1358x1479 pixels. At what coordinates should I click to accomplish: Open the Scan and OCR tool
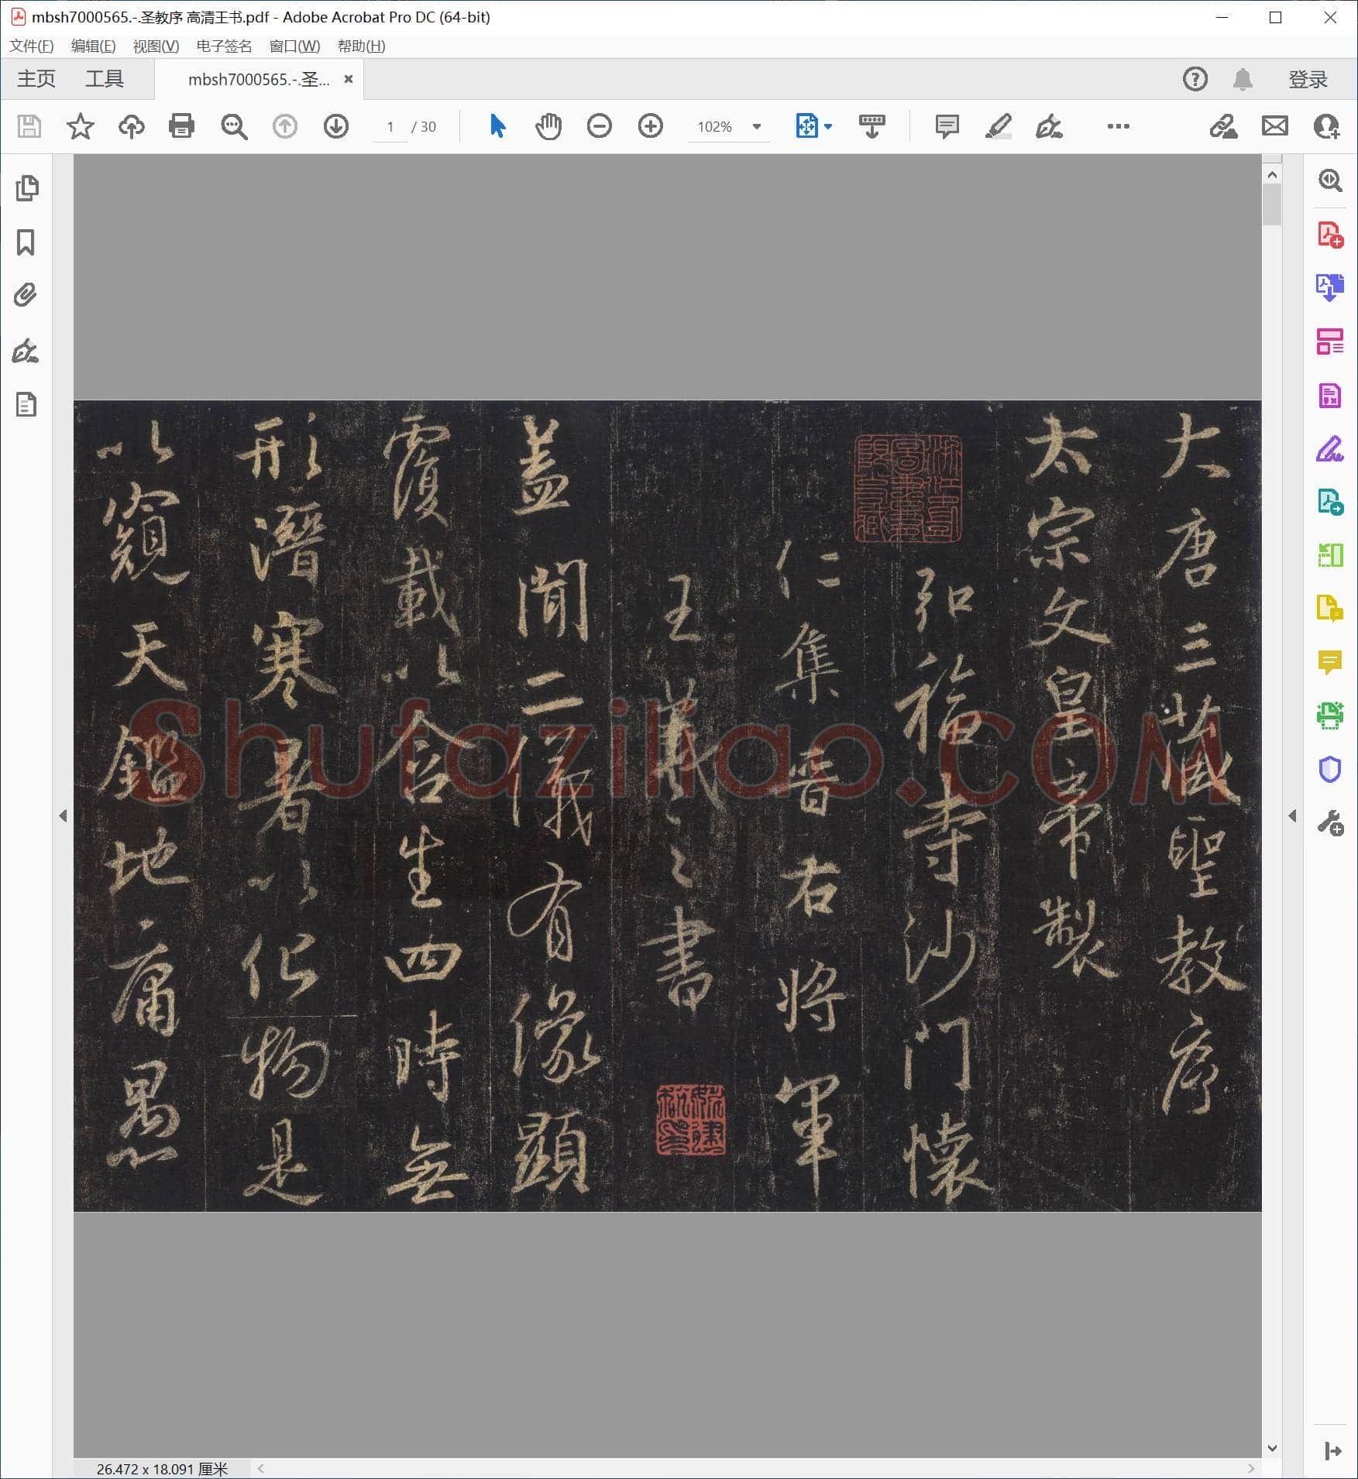pyautogui.click(x=1330, y=715)
